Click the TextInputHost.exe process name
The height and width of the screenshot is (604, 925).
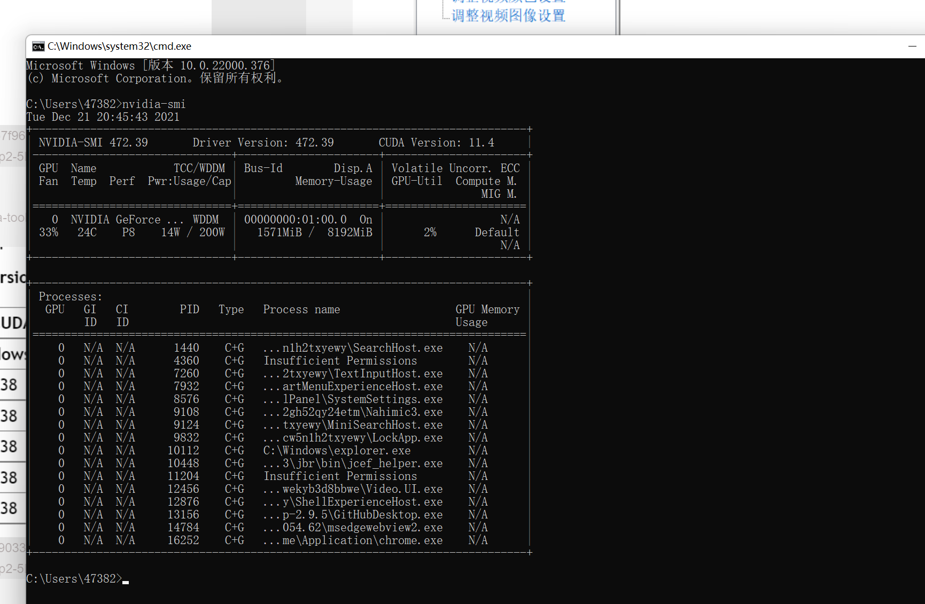tap(353, 374)
